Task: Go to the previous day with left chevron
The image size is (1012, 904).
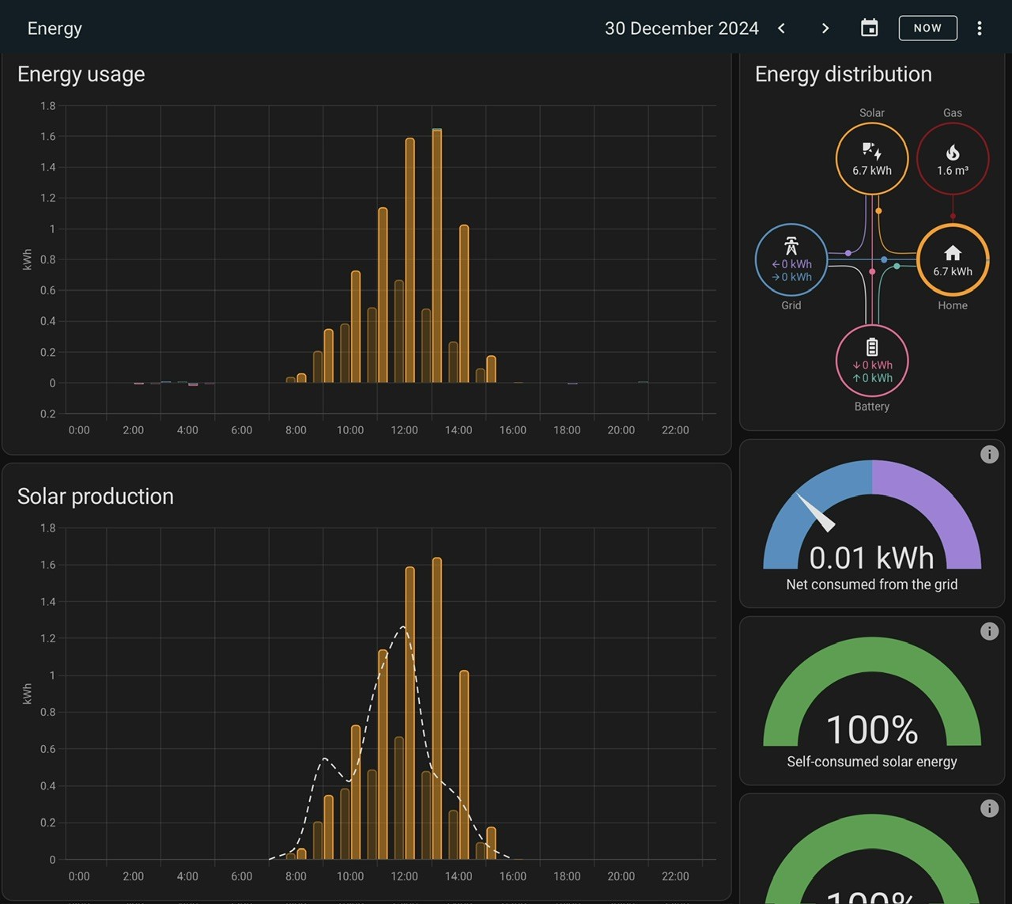Action: 781,28
